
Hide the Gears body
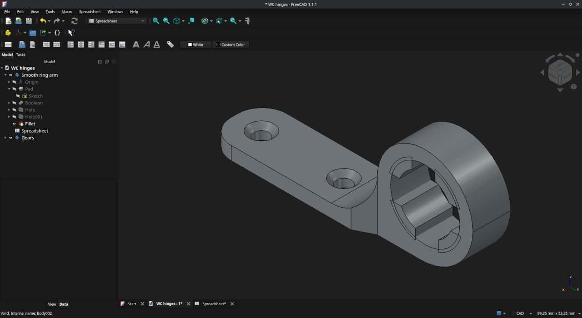pos(10,138)
